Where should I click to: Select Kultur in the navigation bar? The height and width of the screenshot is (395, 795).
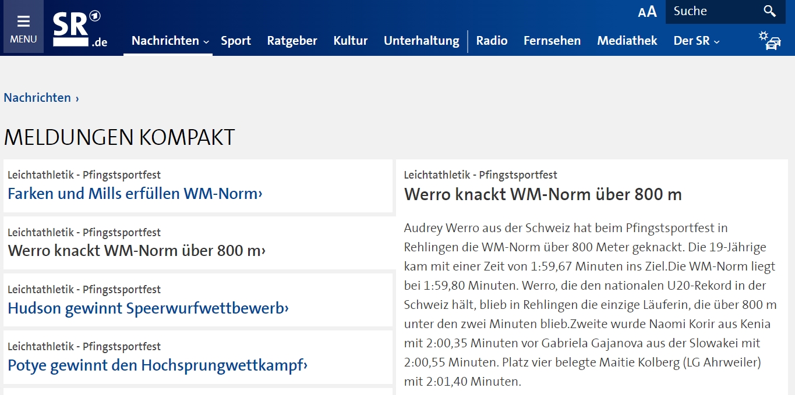click(x=350, y=41)
